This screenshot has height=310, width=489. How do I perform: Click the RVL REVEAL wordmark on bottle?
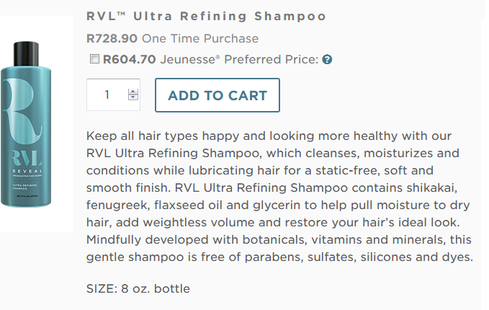pos(27,161)
